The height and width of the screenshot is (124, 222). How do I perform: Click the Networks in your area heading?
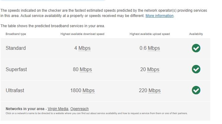tap(25, 109)
